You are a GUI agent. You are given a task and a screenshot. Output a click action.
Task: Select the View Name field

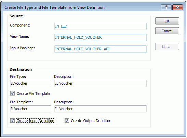point(101,38)
